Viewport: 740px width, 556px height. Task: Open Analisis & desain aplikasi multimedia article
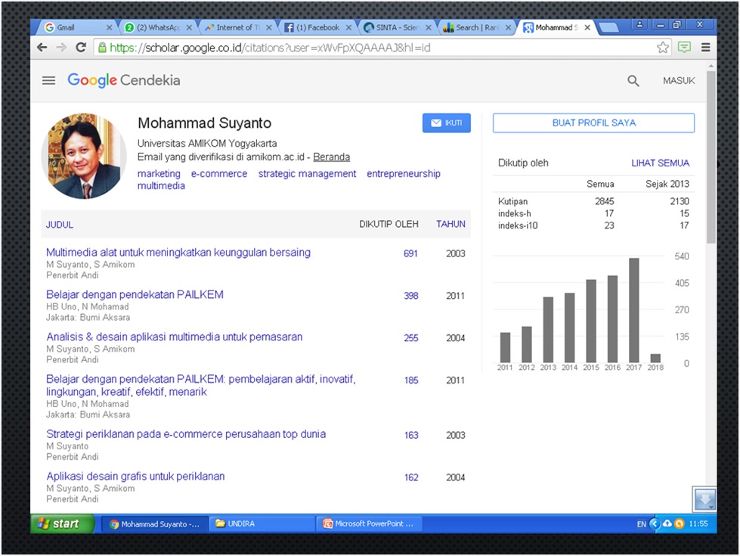(174, 337)
